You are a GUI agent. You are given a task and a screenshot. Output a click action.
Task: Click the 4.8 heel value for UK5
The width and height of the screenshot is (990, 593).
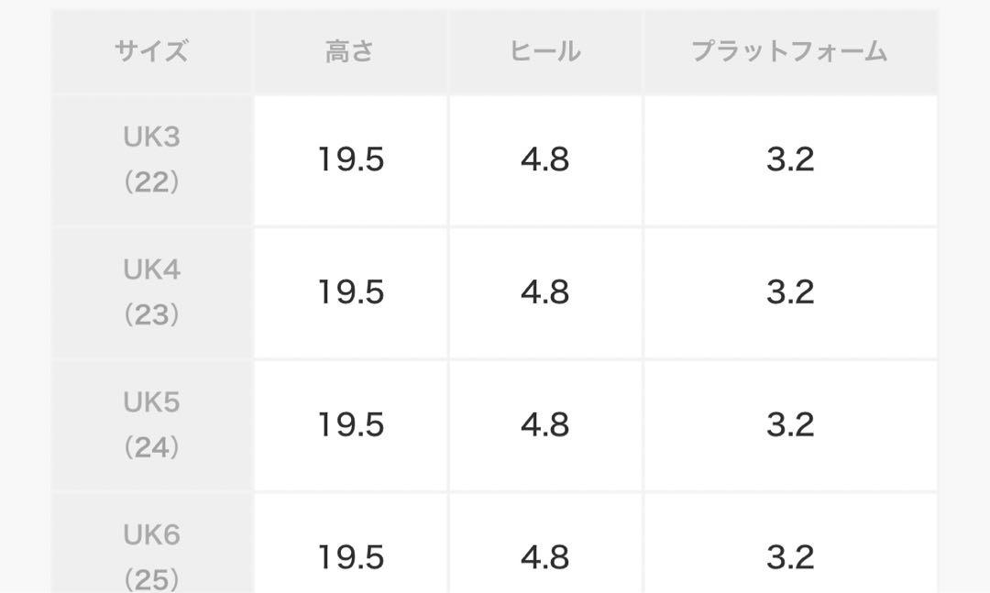[x=545, y=425]
